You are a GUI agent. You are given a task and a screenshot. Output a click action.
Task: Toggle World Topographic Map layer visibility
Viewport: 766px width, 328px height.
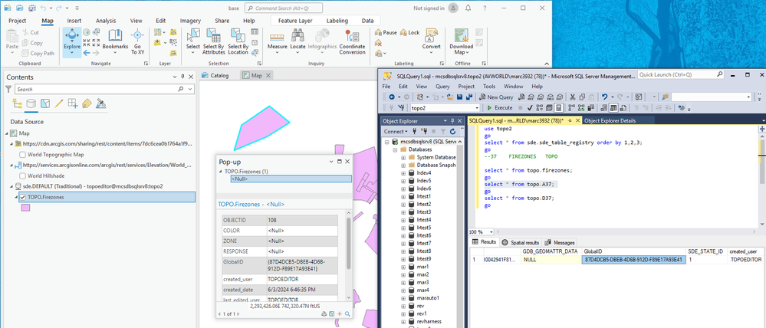(x=22, y=155)
